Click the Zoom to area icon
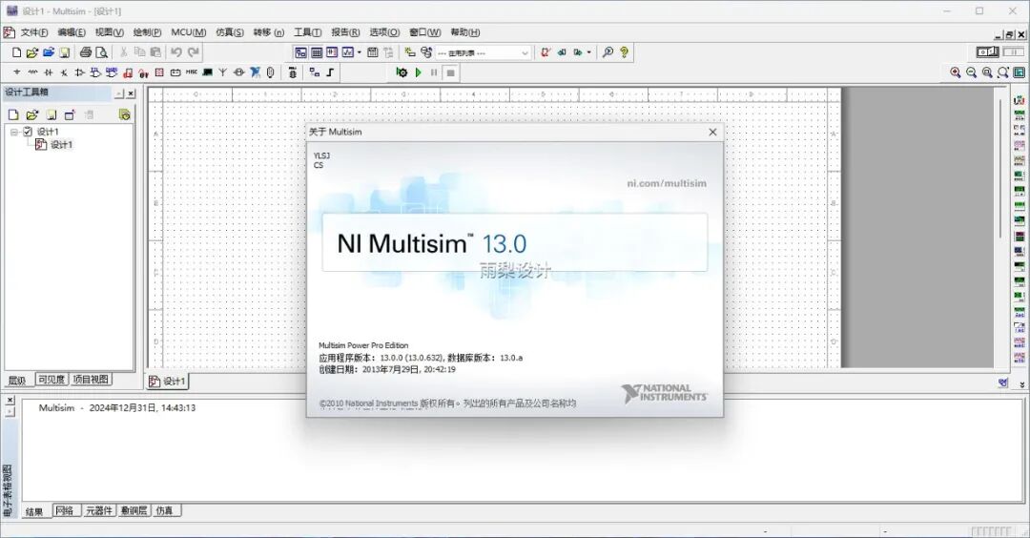This screenshot has height=538, width=1030. click(987, 72)
